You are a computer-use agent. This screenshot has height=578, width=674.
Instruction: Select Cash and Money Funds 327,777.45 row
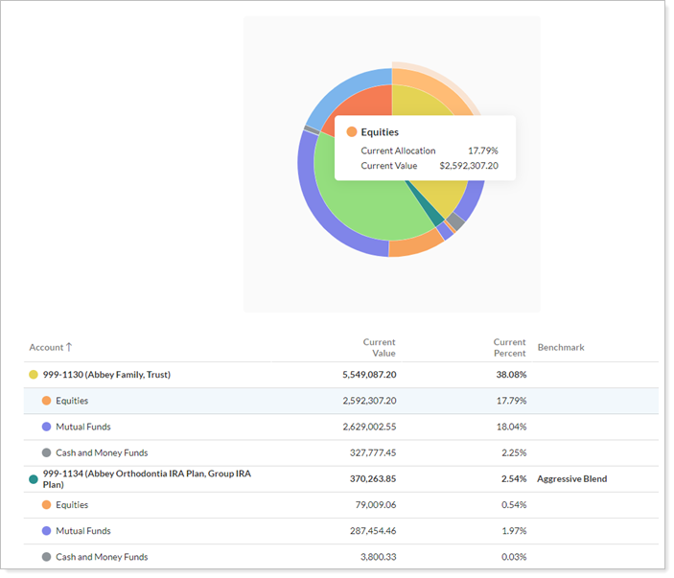pos(102,452)
